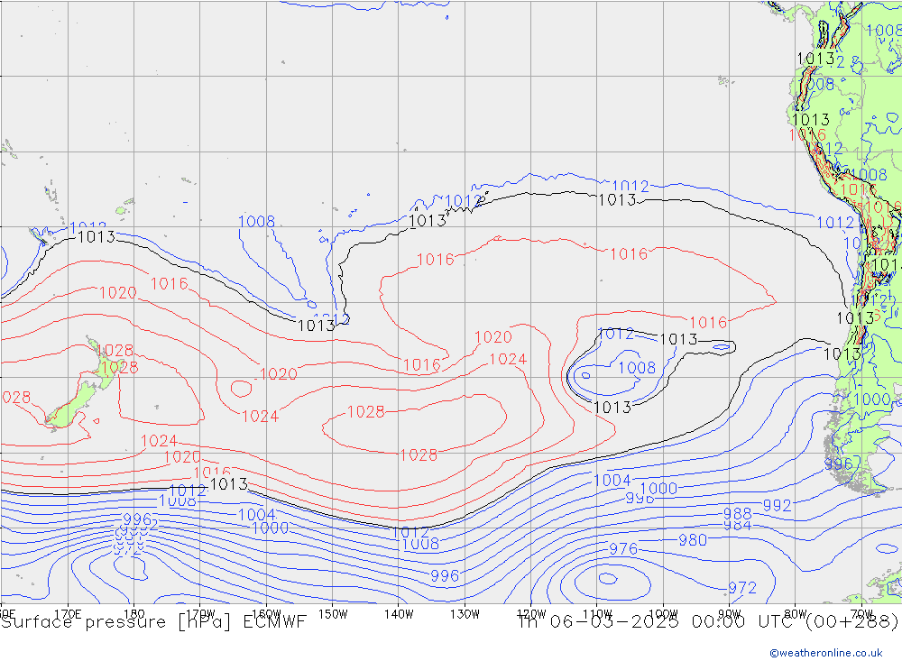Click the 1000 label over southern Chile
The width and height of the screenshot is (902, 661).
872,399
